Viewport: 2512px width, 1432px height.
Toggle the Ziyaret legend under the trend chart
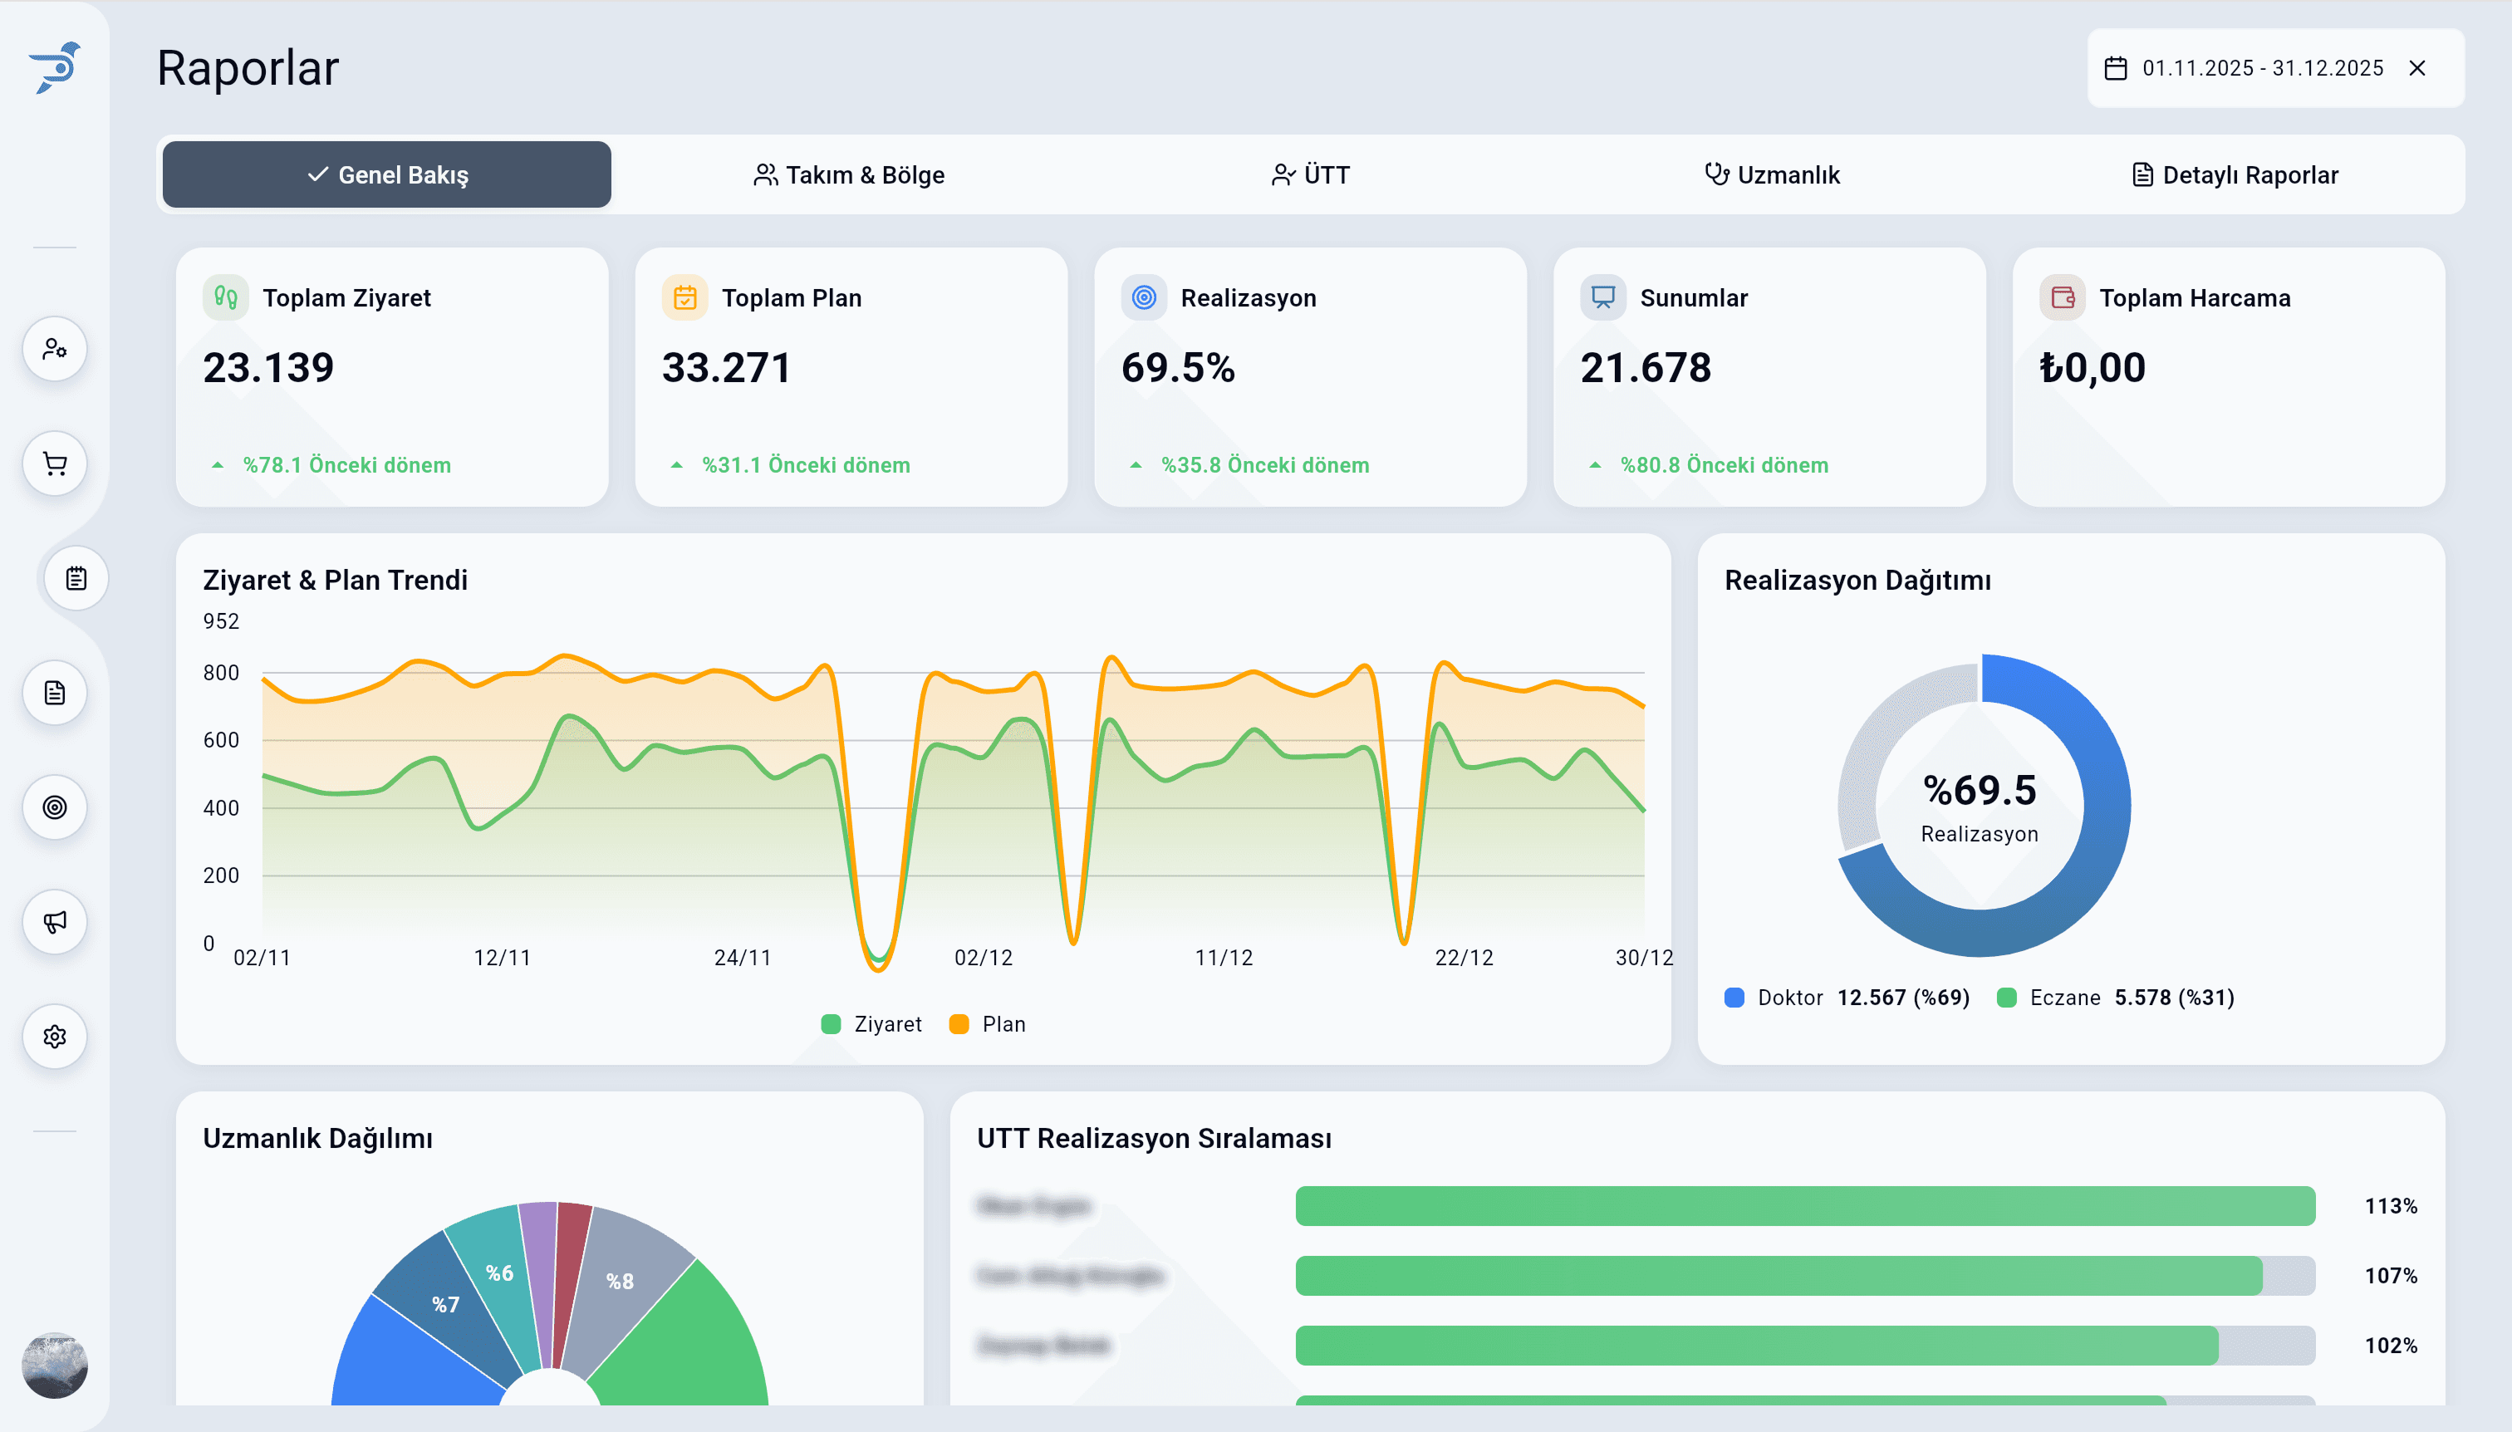pos(871,1023)
